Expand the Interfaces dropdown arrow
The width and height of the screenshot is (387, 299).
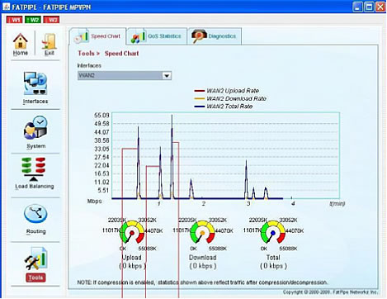(x=167, y=76)
